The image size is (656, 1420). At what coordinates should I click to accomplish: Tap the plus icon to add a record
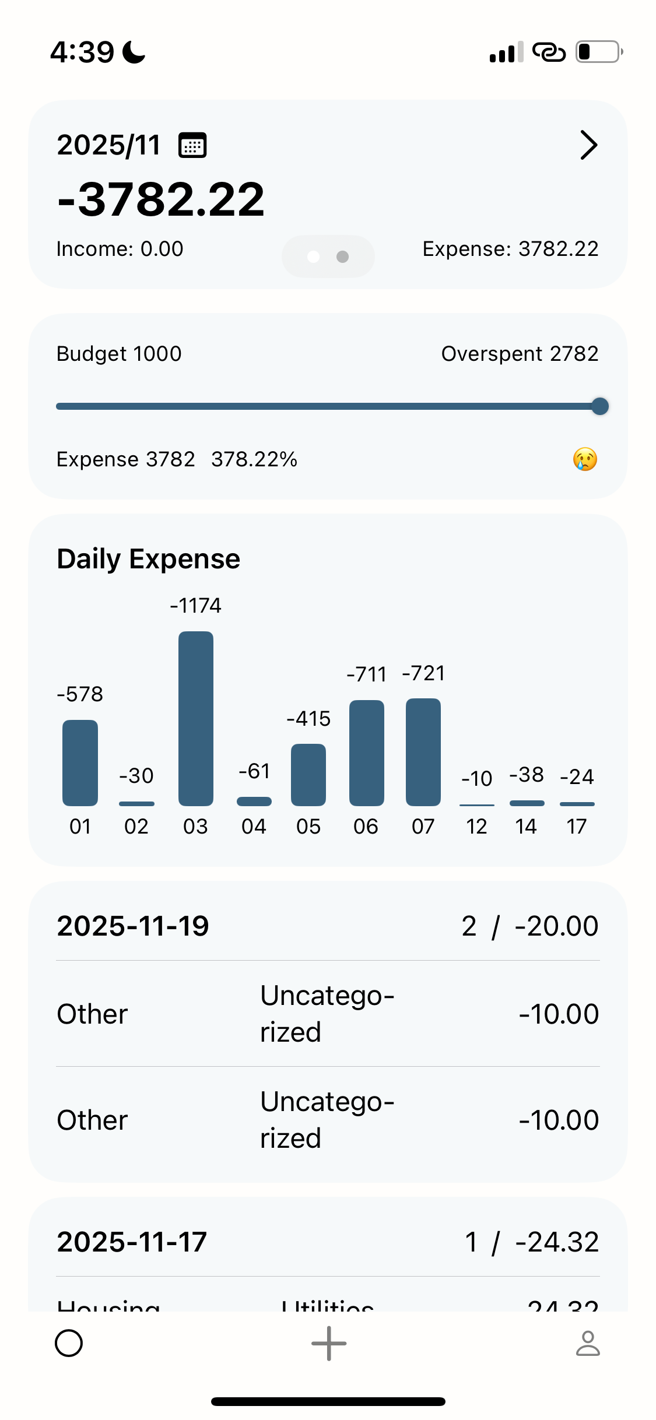(328, 1343)
